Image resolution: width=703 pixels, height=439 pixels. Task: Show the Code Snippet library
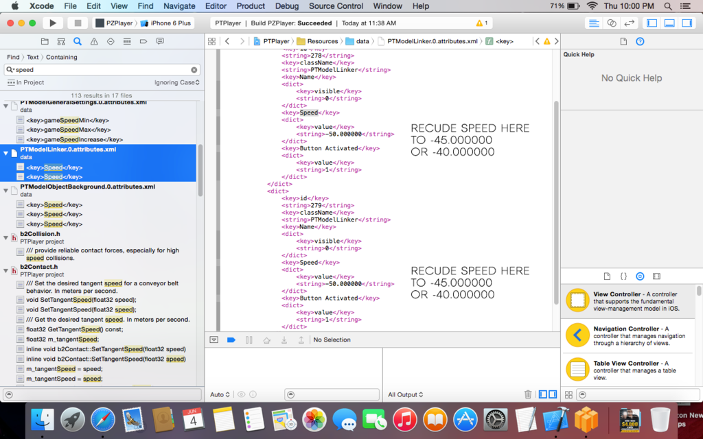[623, 276]
